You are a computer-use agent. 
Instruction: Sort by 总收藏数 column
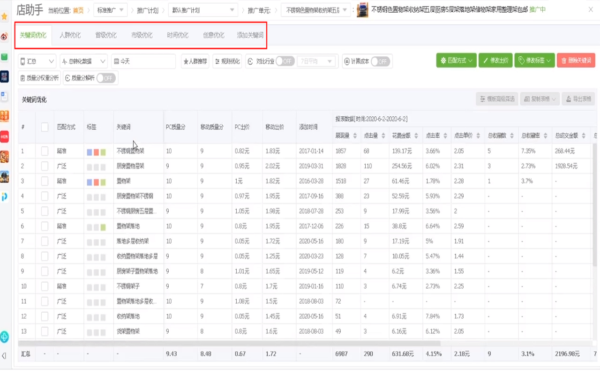(511, 136)
